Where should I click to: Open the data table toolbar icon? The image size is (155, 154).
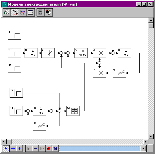[x=31, y=12]
